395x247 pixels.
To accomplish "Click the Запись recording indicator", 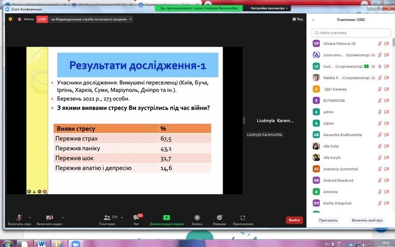I will coord(26,19).
